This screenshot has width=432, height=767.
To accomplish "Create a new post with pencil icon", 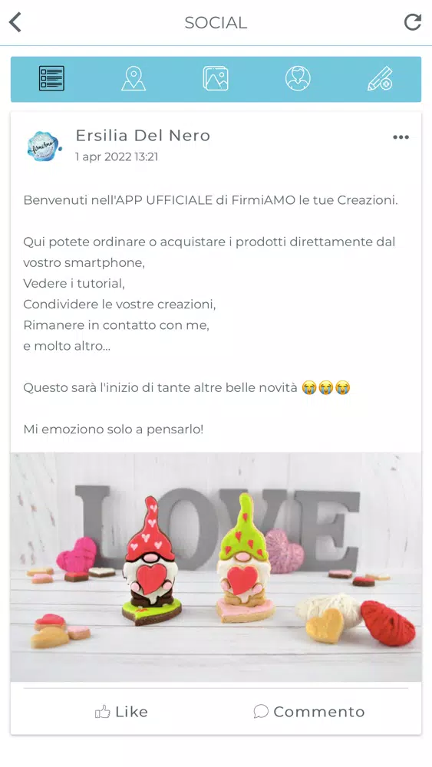I will (380, 79).
